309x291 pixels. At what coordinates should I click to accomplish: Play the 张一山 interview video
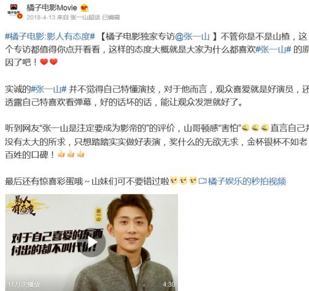pyautogui.click(x=91, y=243)
